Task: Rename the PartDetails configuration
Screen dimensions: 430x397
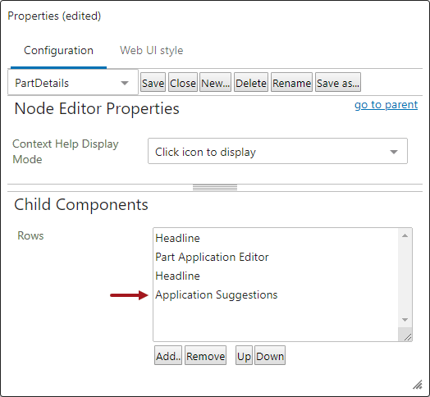Action: (x=291, y=83)
